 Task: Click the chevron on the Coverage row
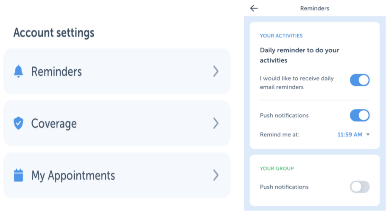[x=216, y=124]
